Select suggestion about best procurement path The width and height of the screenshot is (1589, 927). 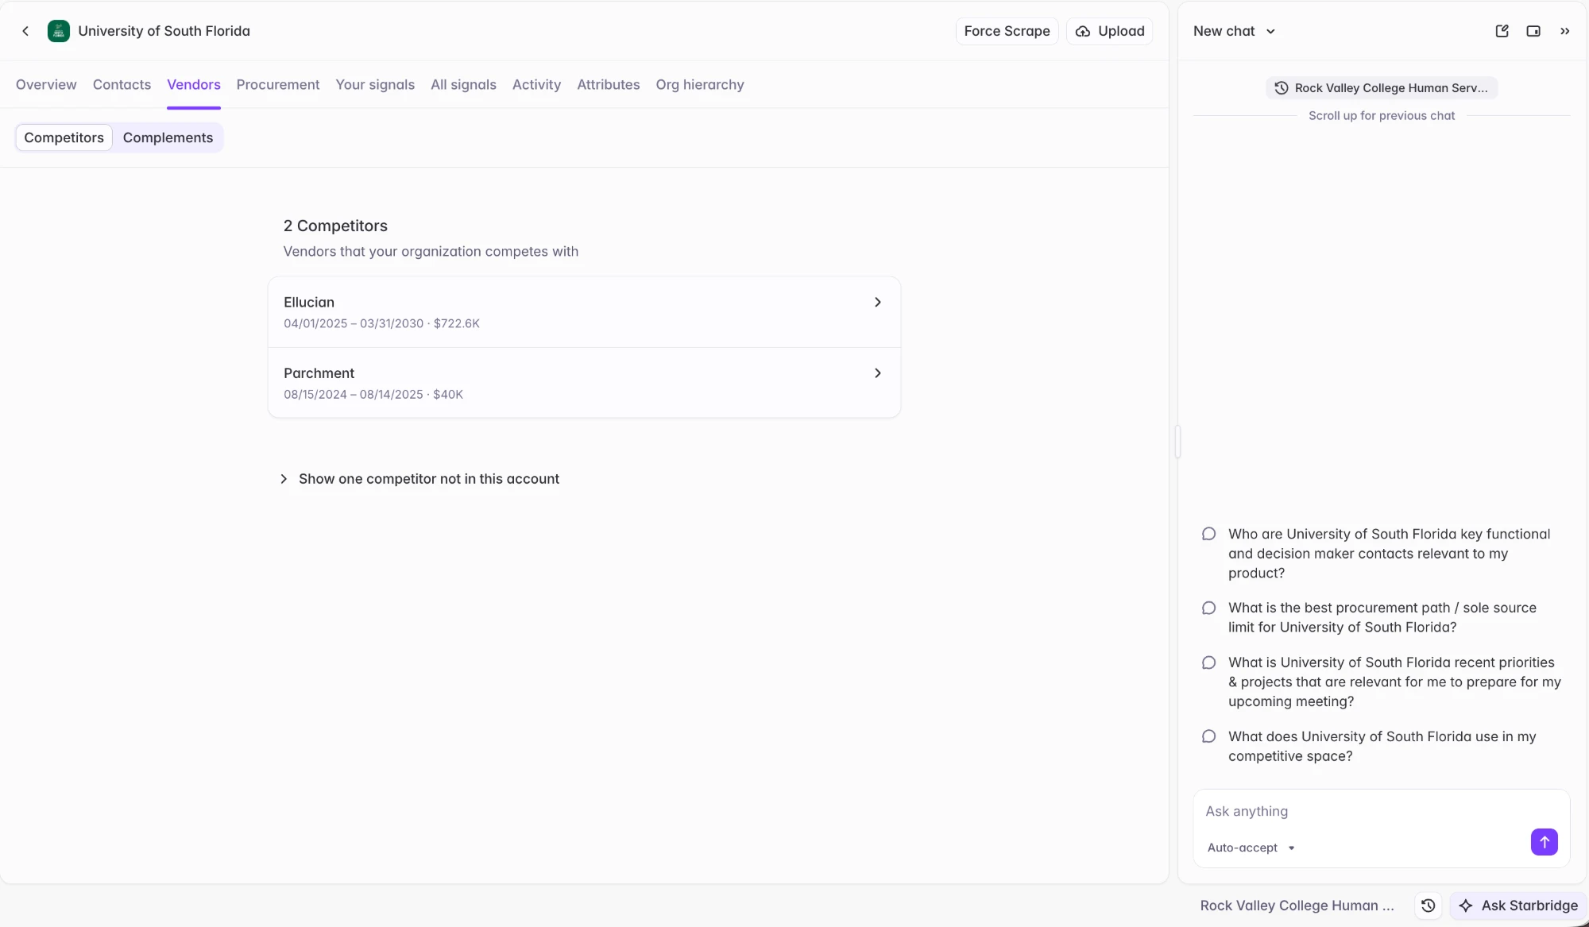pyautogui.click(x=1382, y=617)
